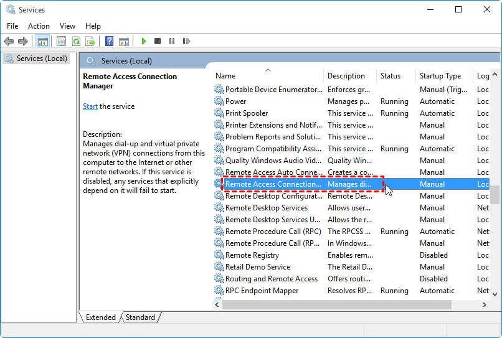Image resolution: width=502 pixels, height=338 pixels.
Task: Select Portable Device Enumerator service row
Action: click(351, 89)
